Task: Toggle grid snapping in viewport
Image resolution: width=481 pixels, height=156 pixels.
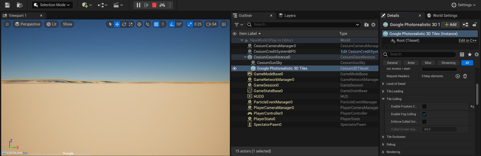Action: coord(156,24)
